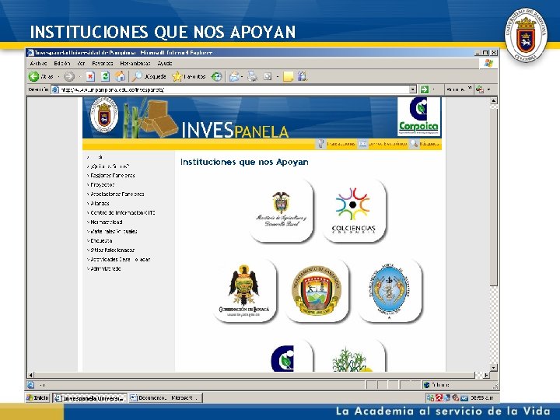Open the address bar dropdown arrow
560x420 pixels.
pos(412,89)
